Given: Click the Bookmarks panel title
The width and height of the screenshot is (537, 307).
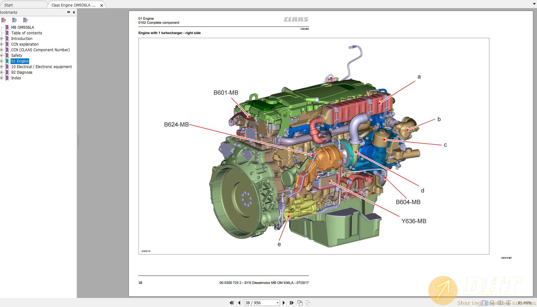Looking at the screenshot, I should [9, 12].
